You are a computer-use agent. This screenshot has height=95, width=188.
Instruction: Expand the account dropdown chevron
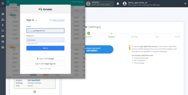[185, 4]
